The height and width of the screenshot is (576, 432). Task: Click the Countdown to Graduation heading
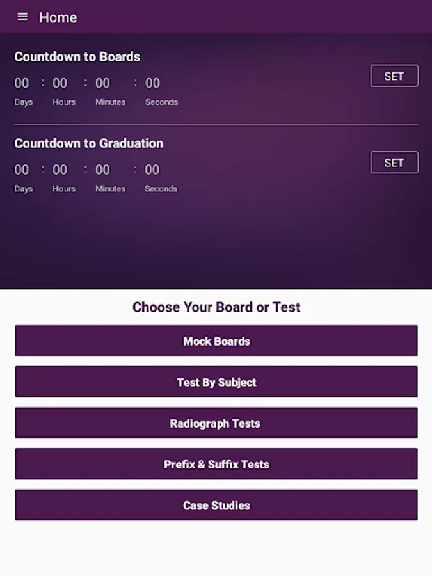point(88,143)
